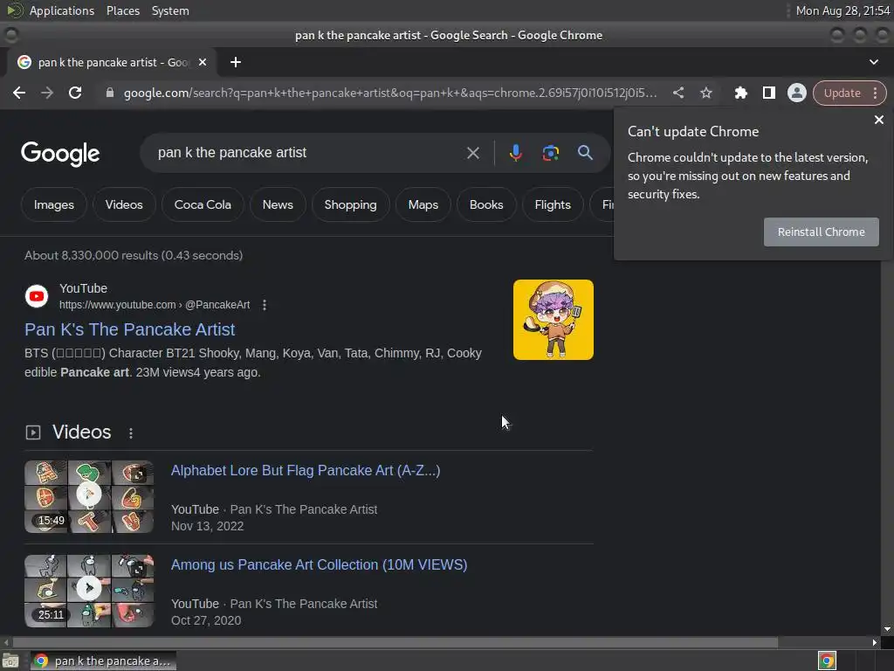894x671 pixels.
Task: Switch to the News results
Action: coord(278,204)
